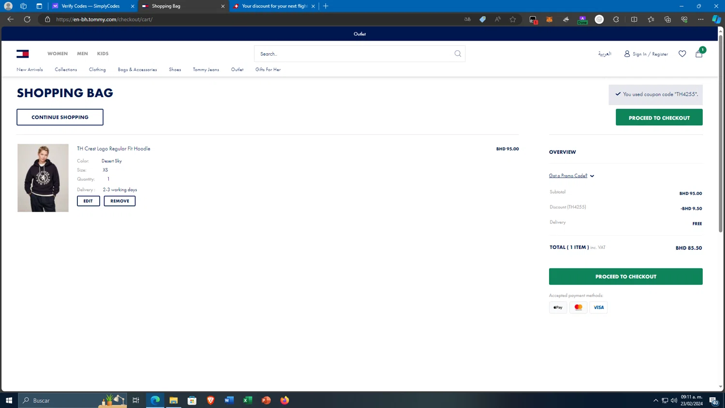Open Excel from the taskbar
The image size is (725, 408).
pos(247,400)
